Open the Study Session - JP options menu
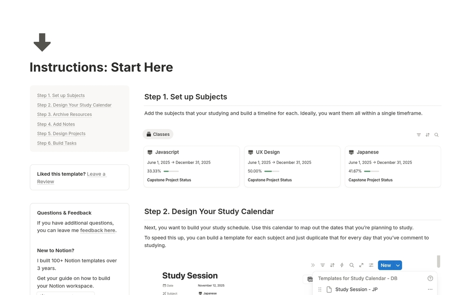Screen dimensions: 472x295 pos(430,289)
